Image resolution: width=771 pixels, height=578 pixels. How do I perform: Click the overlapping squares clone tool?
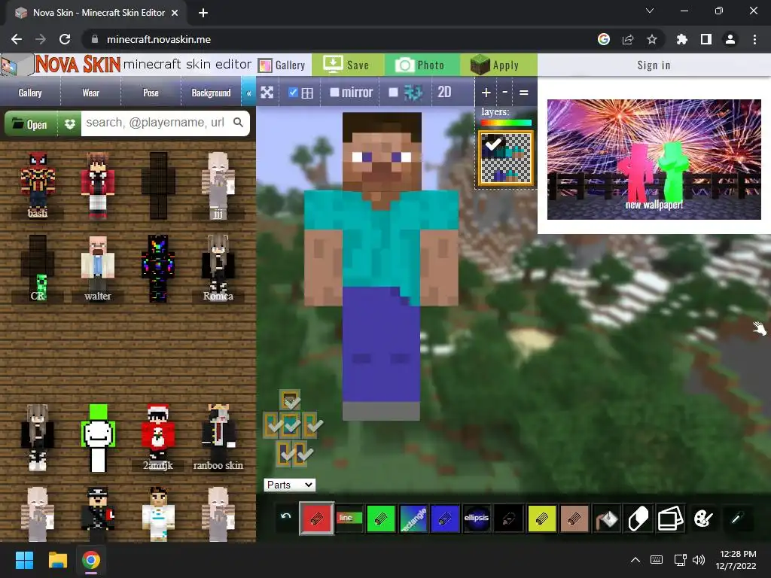pyautogui.click(x=671, y=518)
